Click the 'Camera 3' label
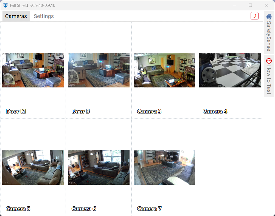The image size is (275, 216). point(149,111)
